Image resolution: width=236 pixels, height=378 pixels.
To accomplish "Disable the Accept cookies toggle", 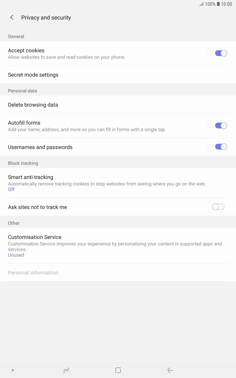I will click(x=221, y=53).
